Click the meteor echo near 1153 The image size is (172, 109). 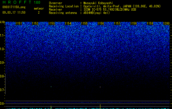point(51,87)
